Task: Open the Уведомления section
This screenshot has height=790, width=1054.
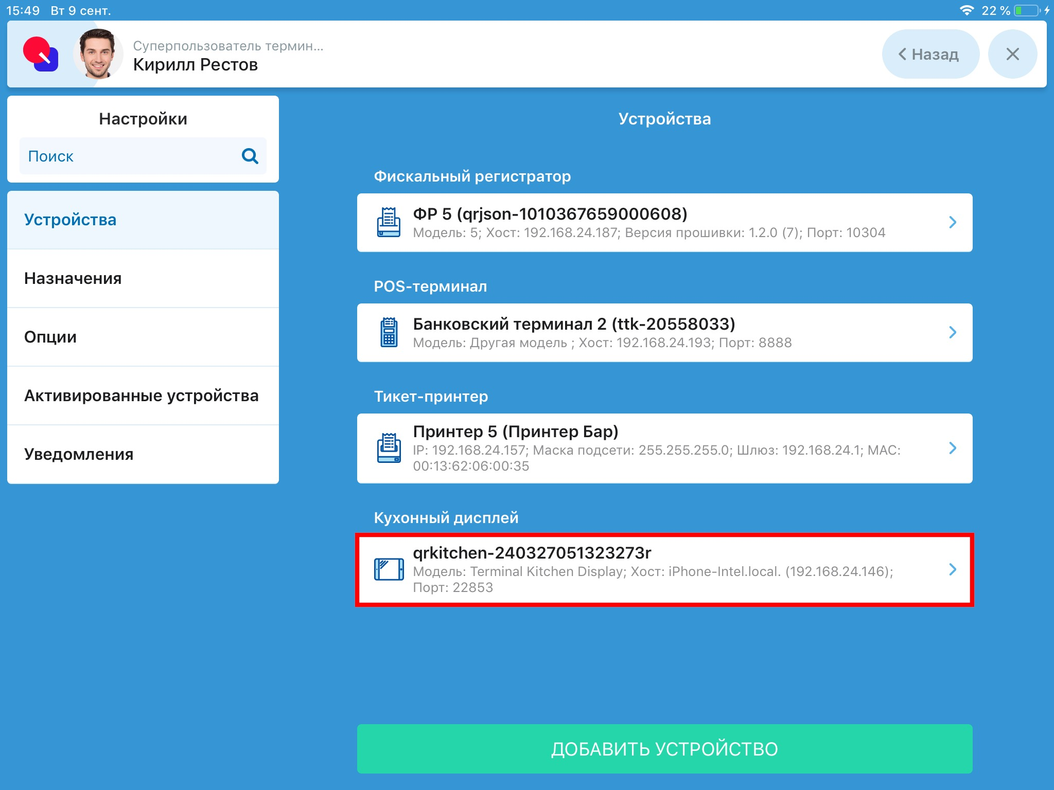Action: pyautogui.click(x=78, y=454)
